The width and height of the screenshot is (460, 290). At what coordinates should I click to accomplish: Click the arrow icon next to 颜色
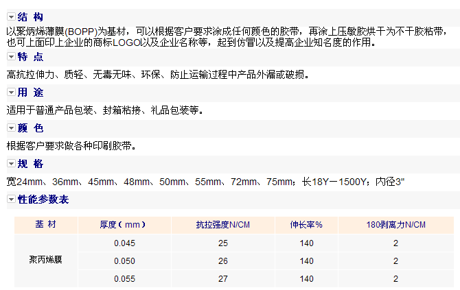tap(11, 128)
